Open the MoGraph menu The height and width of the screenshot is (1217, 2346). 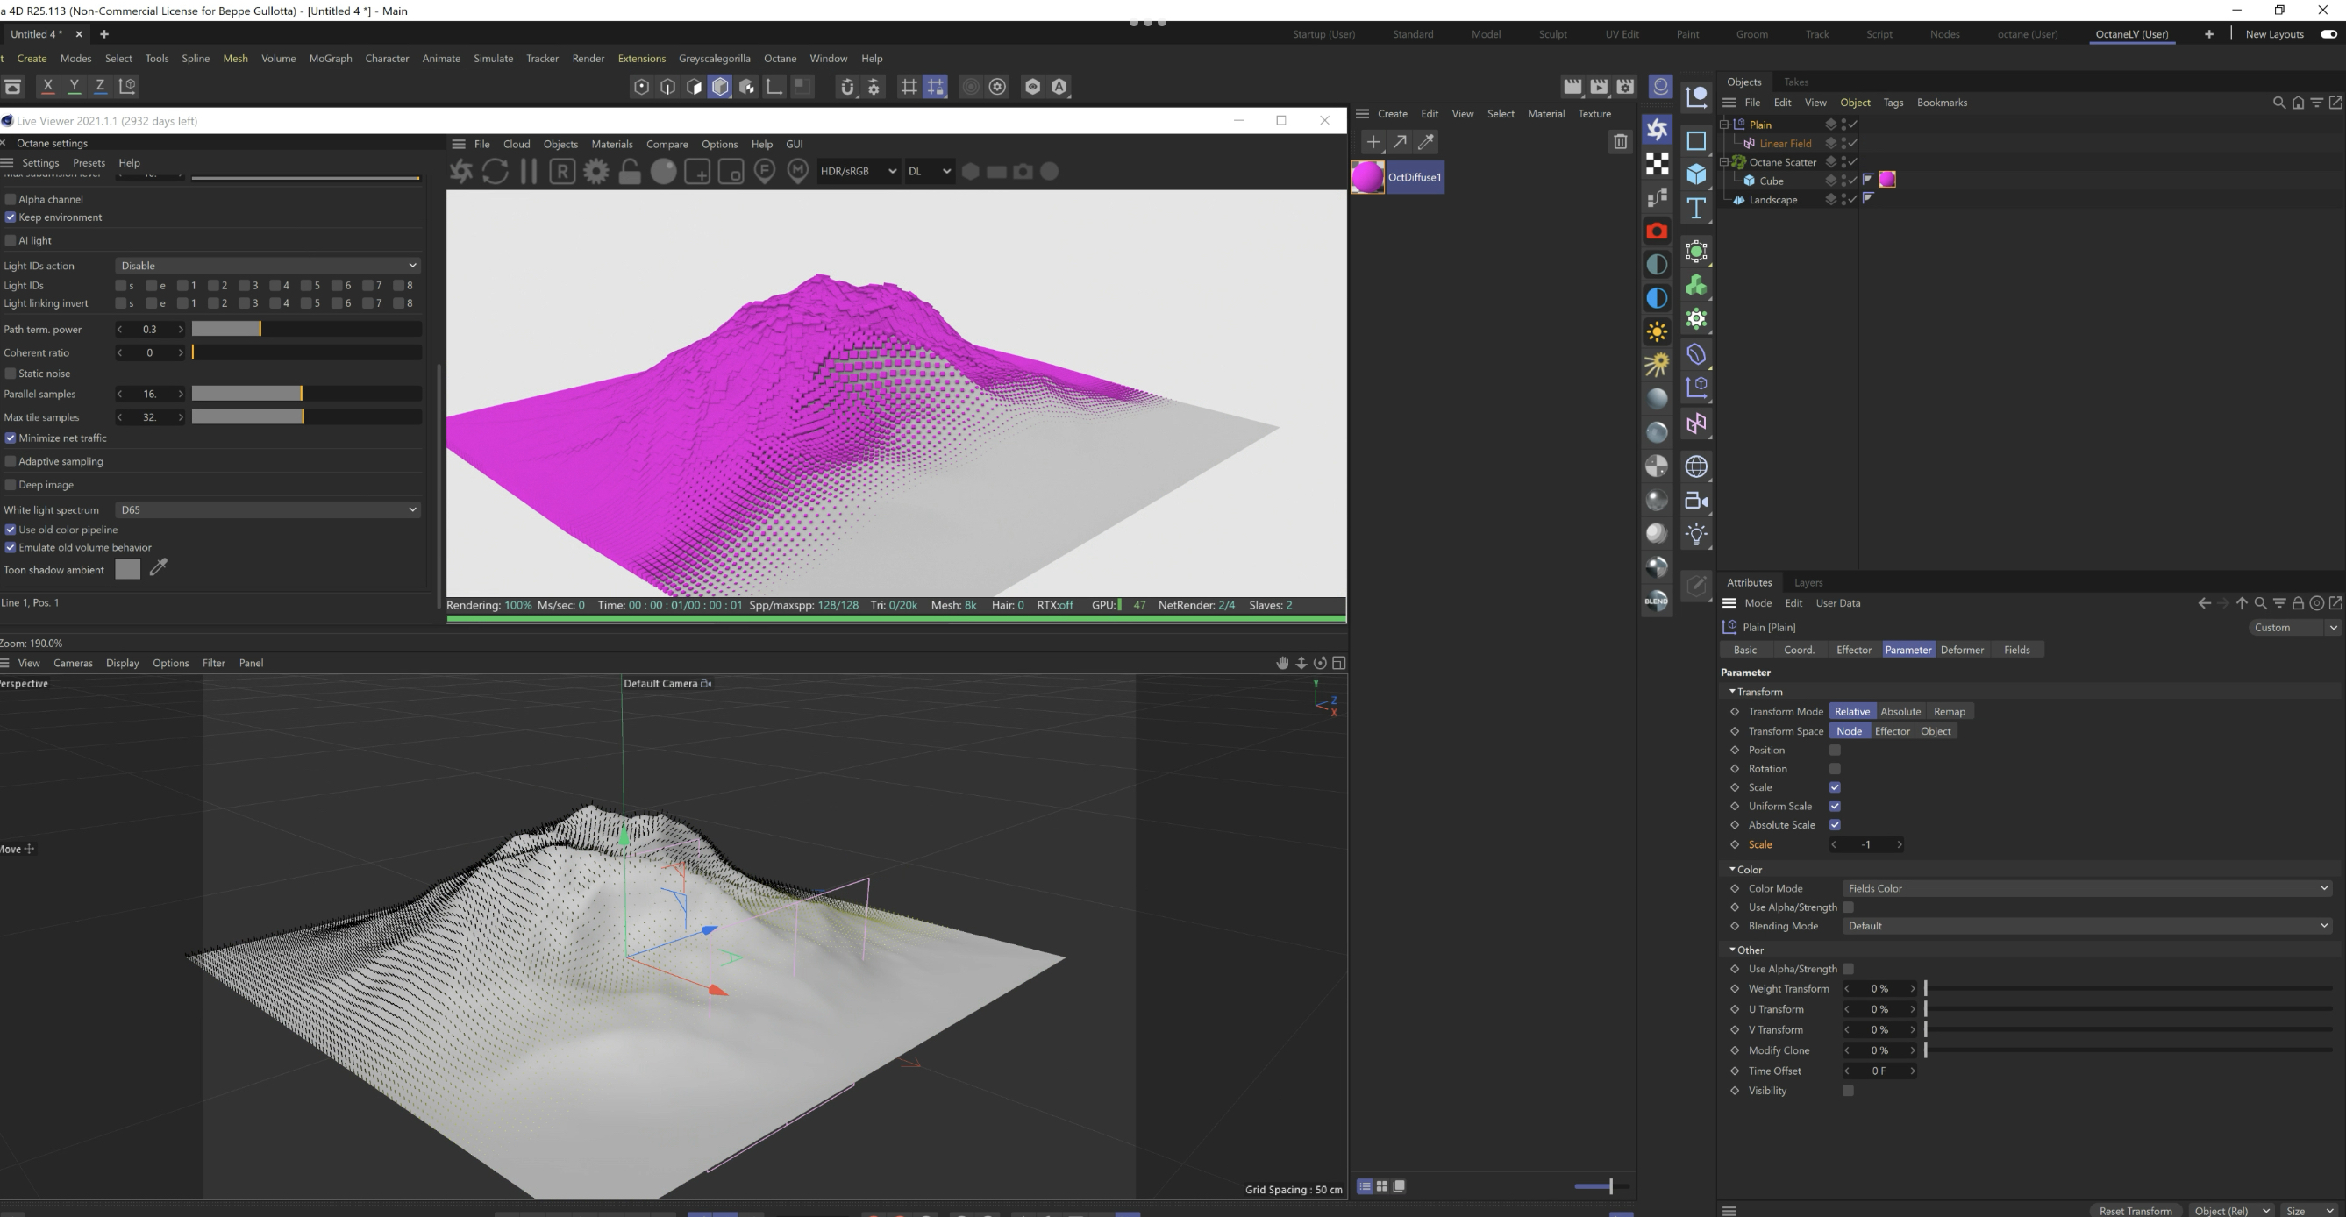(330, 58)
